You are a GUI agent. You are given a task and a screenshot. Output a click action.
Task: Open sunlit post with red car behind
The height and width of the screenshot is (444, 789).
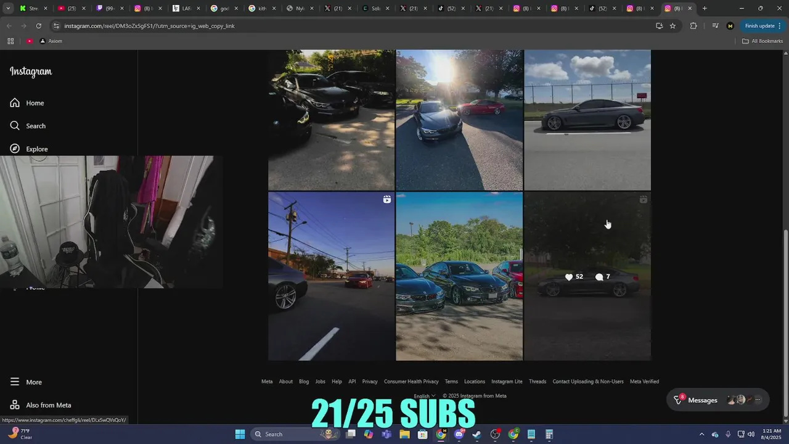click(459, 120)
